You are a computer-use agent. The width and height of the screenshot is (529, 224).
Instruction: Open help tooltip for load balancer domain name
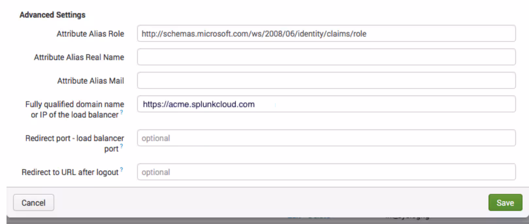121,112
